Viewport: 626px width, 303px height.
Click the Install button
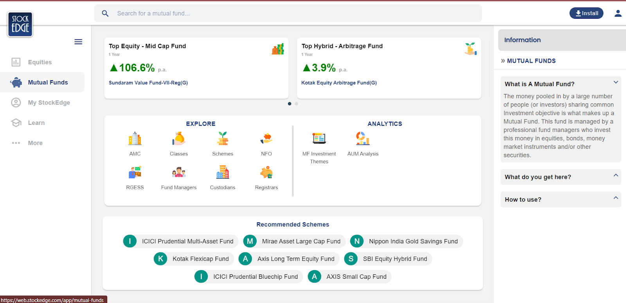tap(586, 13)
